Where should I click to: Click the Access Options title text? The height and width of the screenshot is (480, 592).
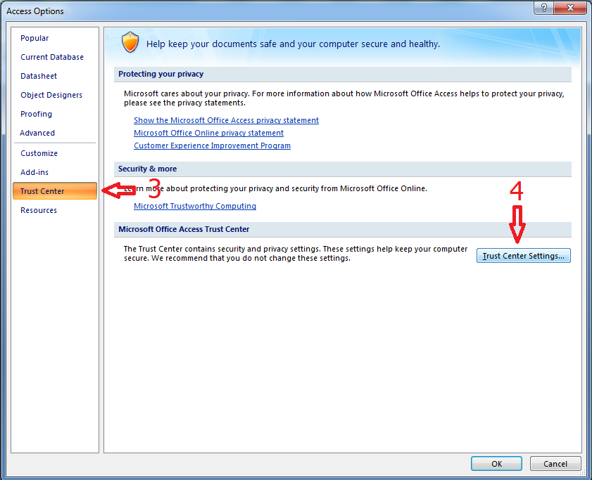click(34, 11)
